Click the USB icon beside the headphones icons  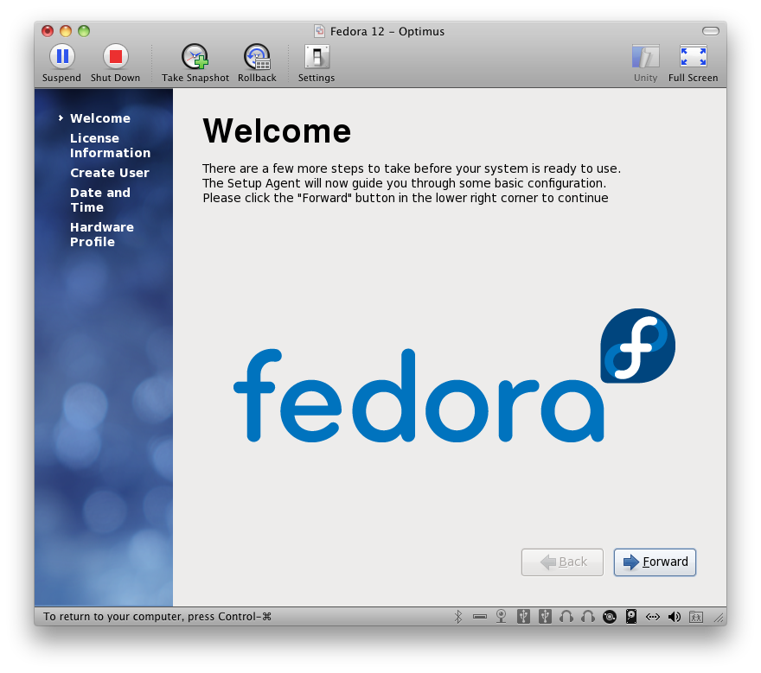(545, 616)
